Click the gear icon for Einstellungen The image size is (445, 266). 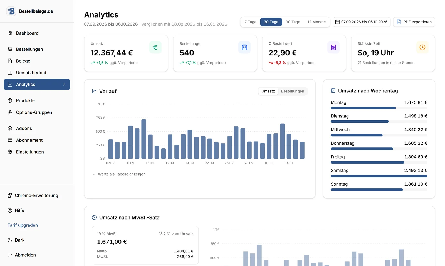(x=10, y=152)
